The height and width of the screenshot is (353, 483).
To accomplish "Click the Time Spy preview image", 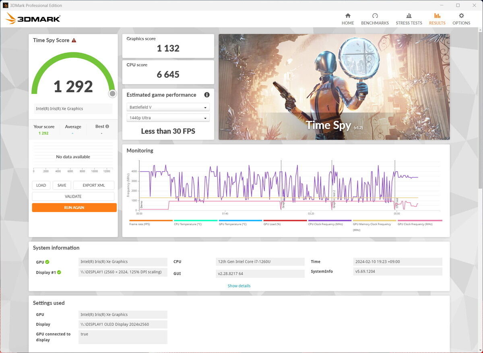I will click(x=334, y=87).
